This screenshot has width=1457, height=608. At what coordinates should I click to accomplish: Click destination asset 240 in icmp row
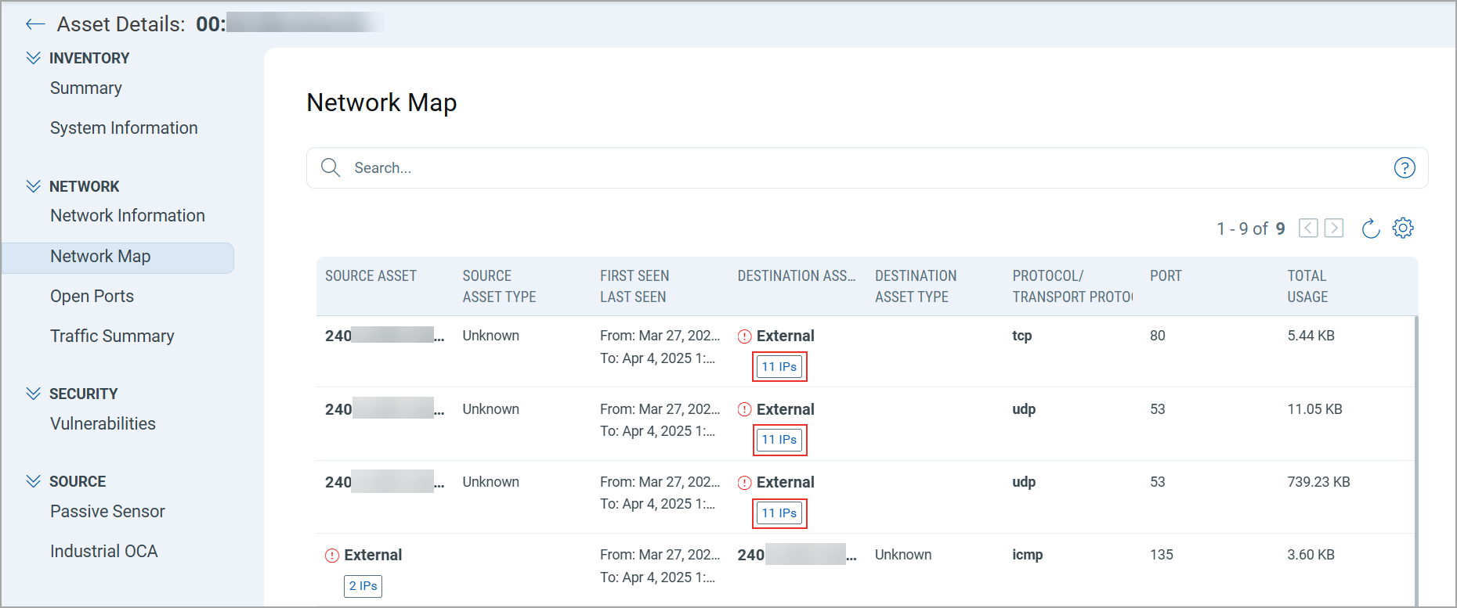coord(797,555)
